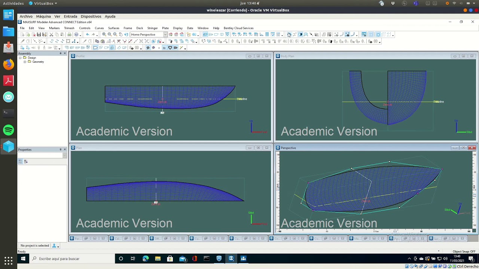Image resolution: width=479 pixels, height=269 pixels.
Task: Click the Rotate/Pan hand view tool
Action: [120, 34]
